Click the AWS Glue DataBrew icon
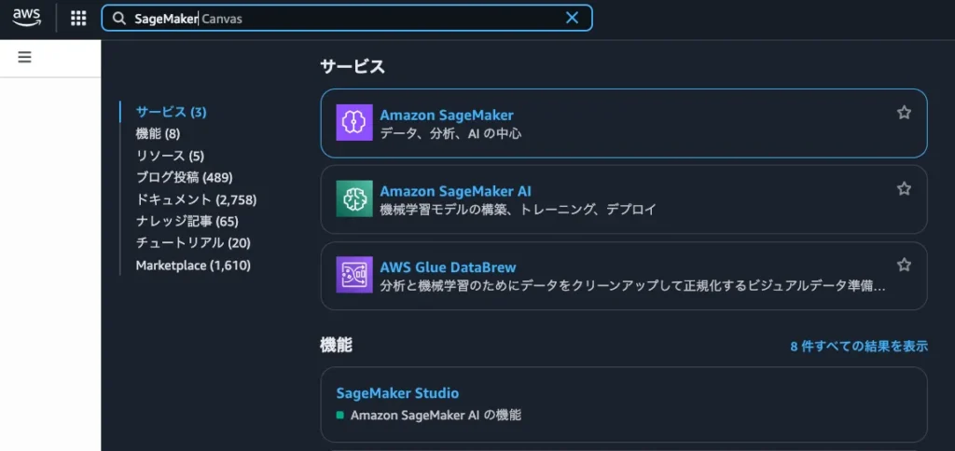The width and height of the screenshot is (955, 451). pyautogui.click(x=354, y=276)
